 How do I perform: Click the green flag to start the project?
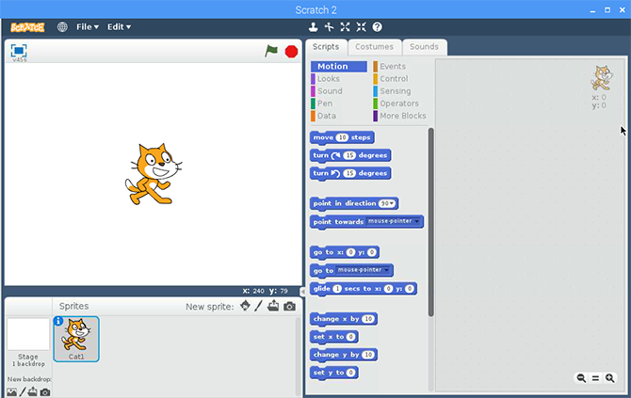(271, 51)
